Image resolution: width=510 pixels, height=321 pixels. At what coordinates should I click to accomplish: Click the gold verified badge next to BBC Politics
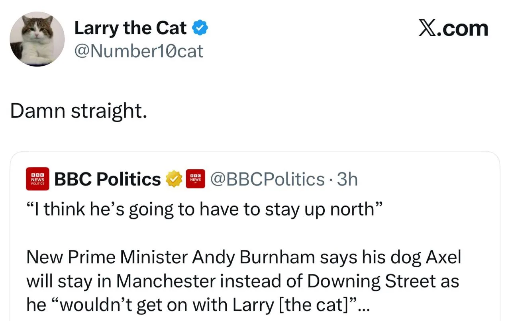coord(174,179)
